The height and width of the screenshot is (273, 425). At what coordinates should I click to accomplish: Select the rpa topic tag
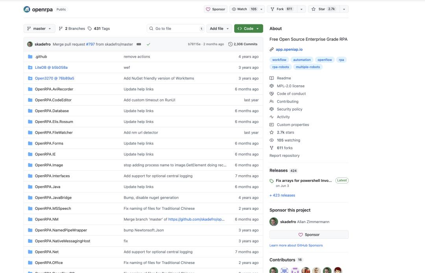(341, 60)
